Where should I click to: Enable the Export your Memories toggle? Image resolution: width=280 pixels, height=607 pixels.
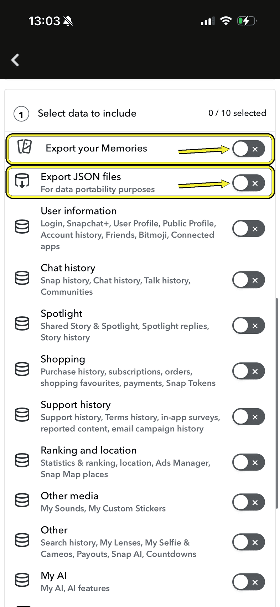(x=249, y=149)
